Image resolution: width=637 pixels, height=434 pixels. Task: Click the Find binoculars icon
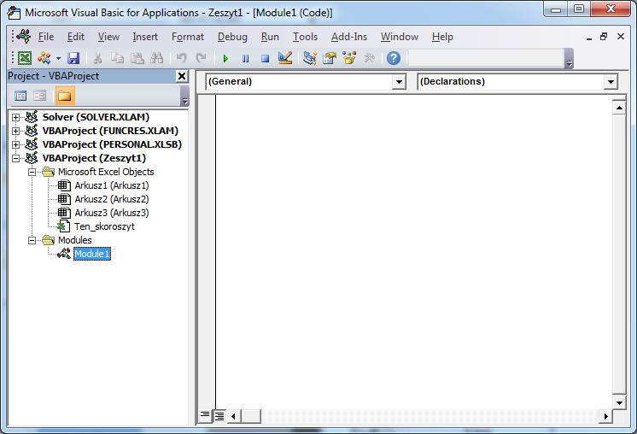[157, 58]
